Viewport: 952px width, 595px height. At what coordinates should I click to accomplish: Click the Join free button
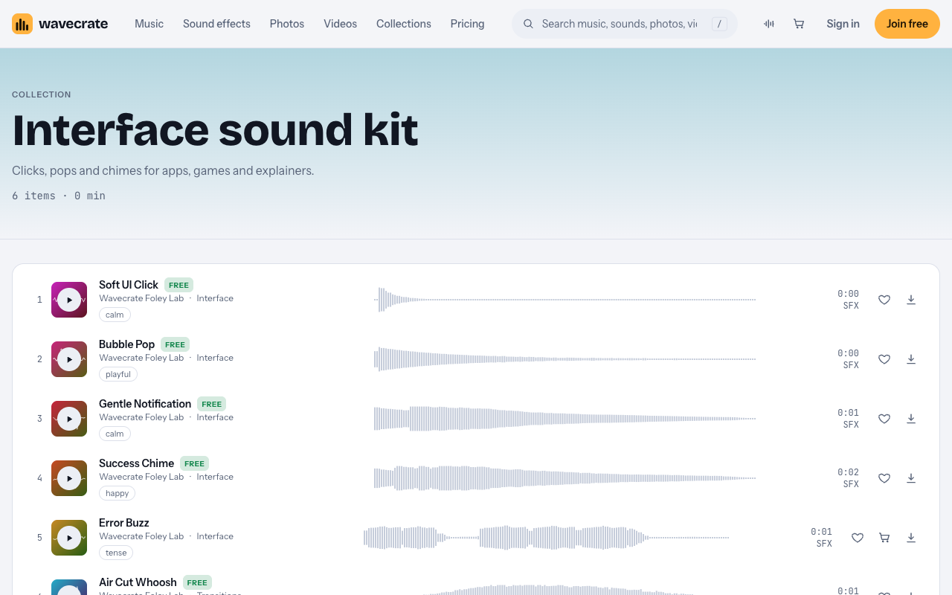(x=907, y=24)
